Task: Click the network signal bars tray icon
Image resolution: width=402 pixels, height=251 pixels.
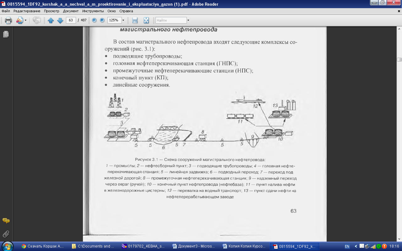Action: coord(373,246)
